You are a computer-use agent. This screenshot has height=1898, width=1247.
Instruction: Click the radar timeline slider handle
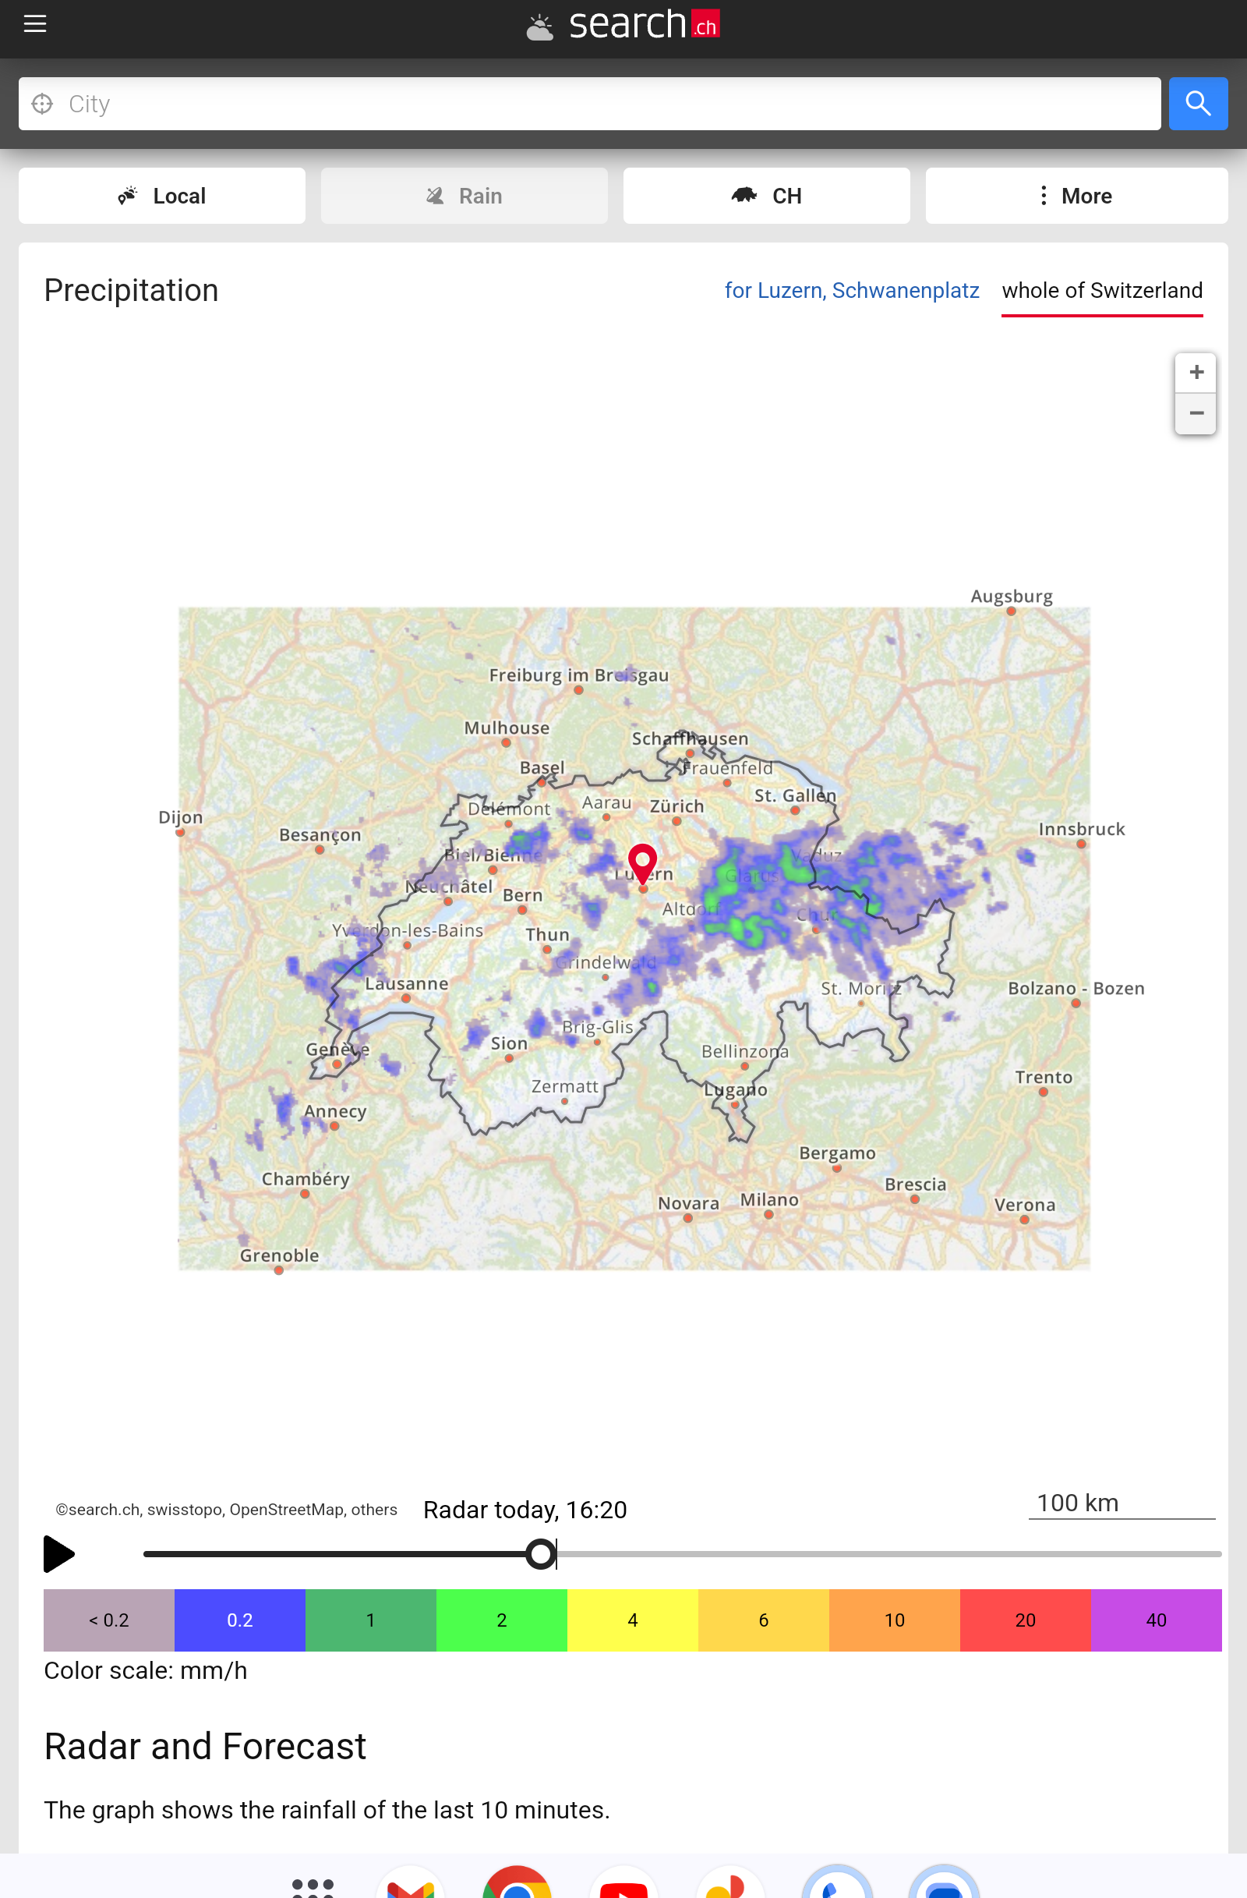pos(541,1553)
